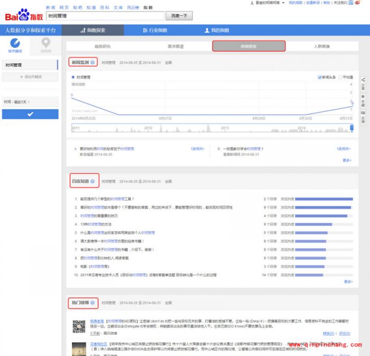
Task: Select the 按地域 location mode icon
Action: click(x=46, y=45)
